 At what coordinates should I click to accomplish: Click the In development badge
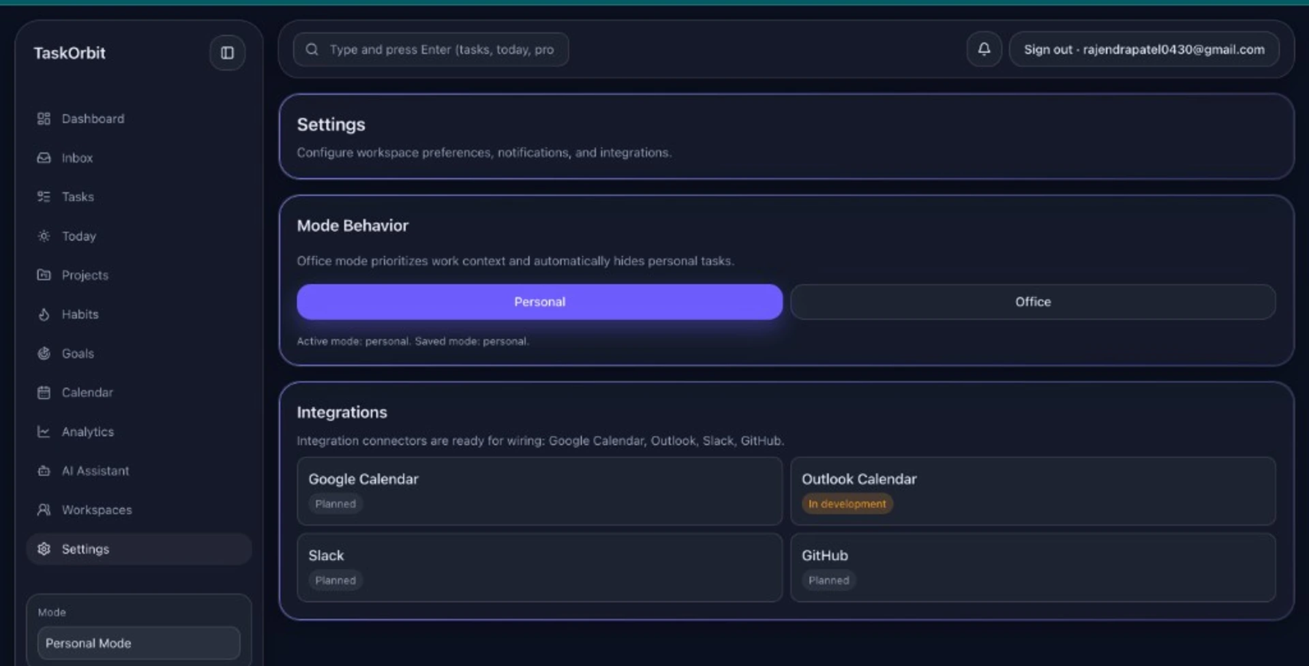point(847,504)
